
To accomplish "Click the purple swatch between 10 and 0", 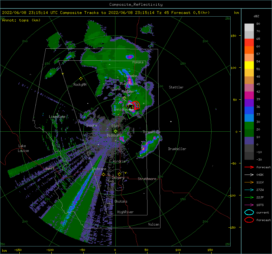I will 249,141.
